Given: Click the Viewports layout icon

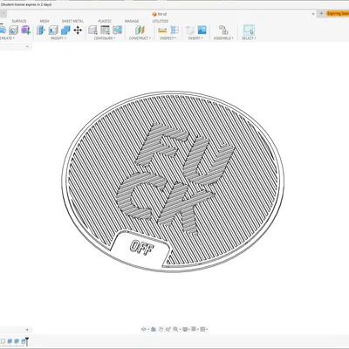Looking at the screenshot, I should (x=202, y=329).
